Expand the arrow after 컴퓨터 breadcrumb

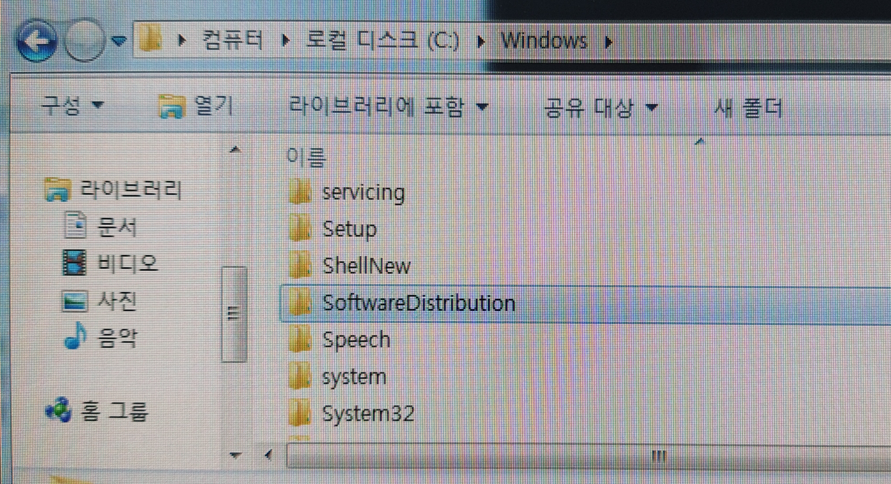(x=286, y=41)
